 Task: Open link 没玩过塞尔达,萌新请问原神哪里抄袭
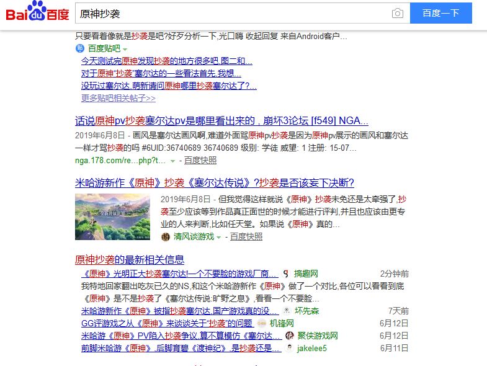[x=169, y=86]
